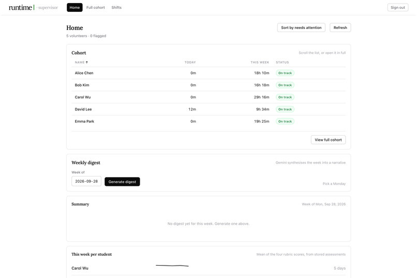Click Bob Kim's On track badge
Viewport: 417px width, 278px height.
coord(285,85)
